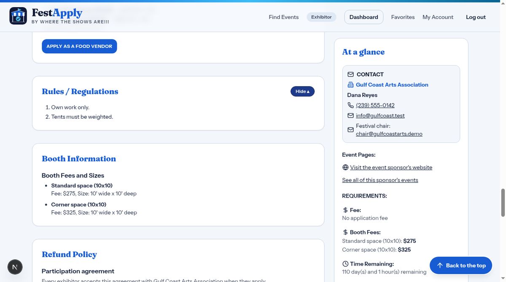This screenshot has height=282, width=506.
Task: Click the 'Participation agreement' subheading
Action: (78, 271)
